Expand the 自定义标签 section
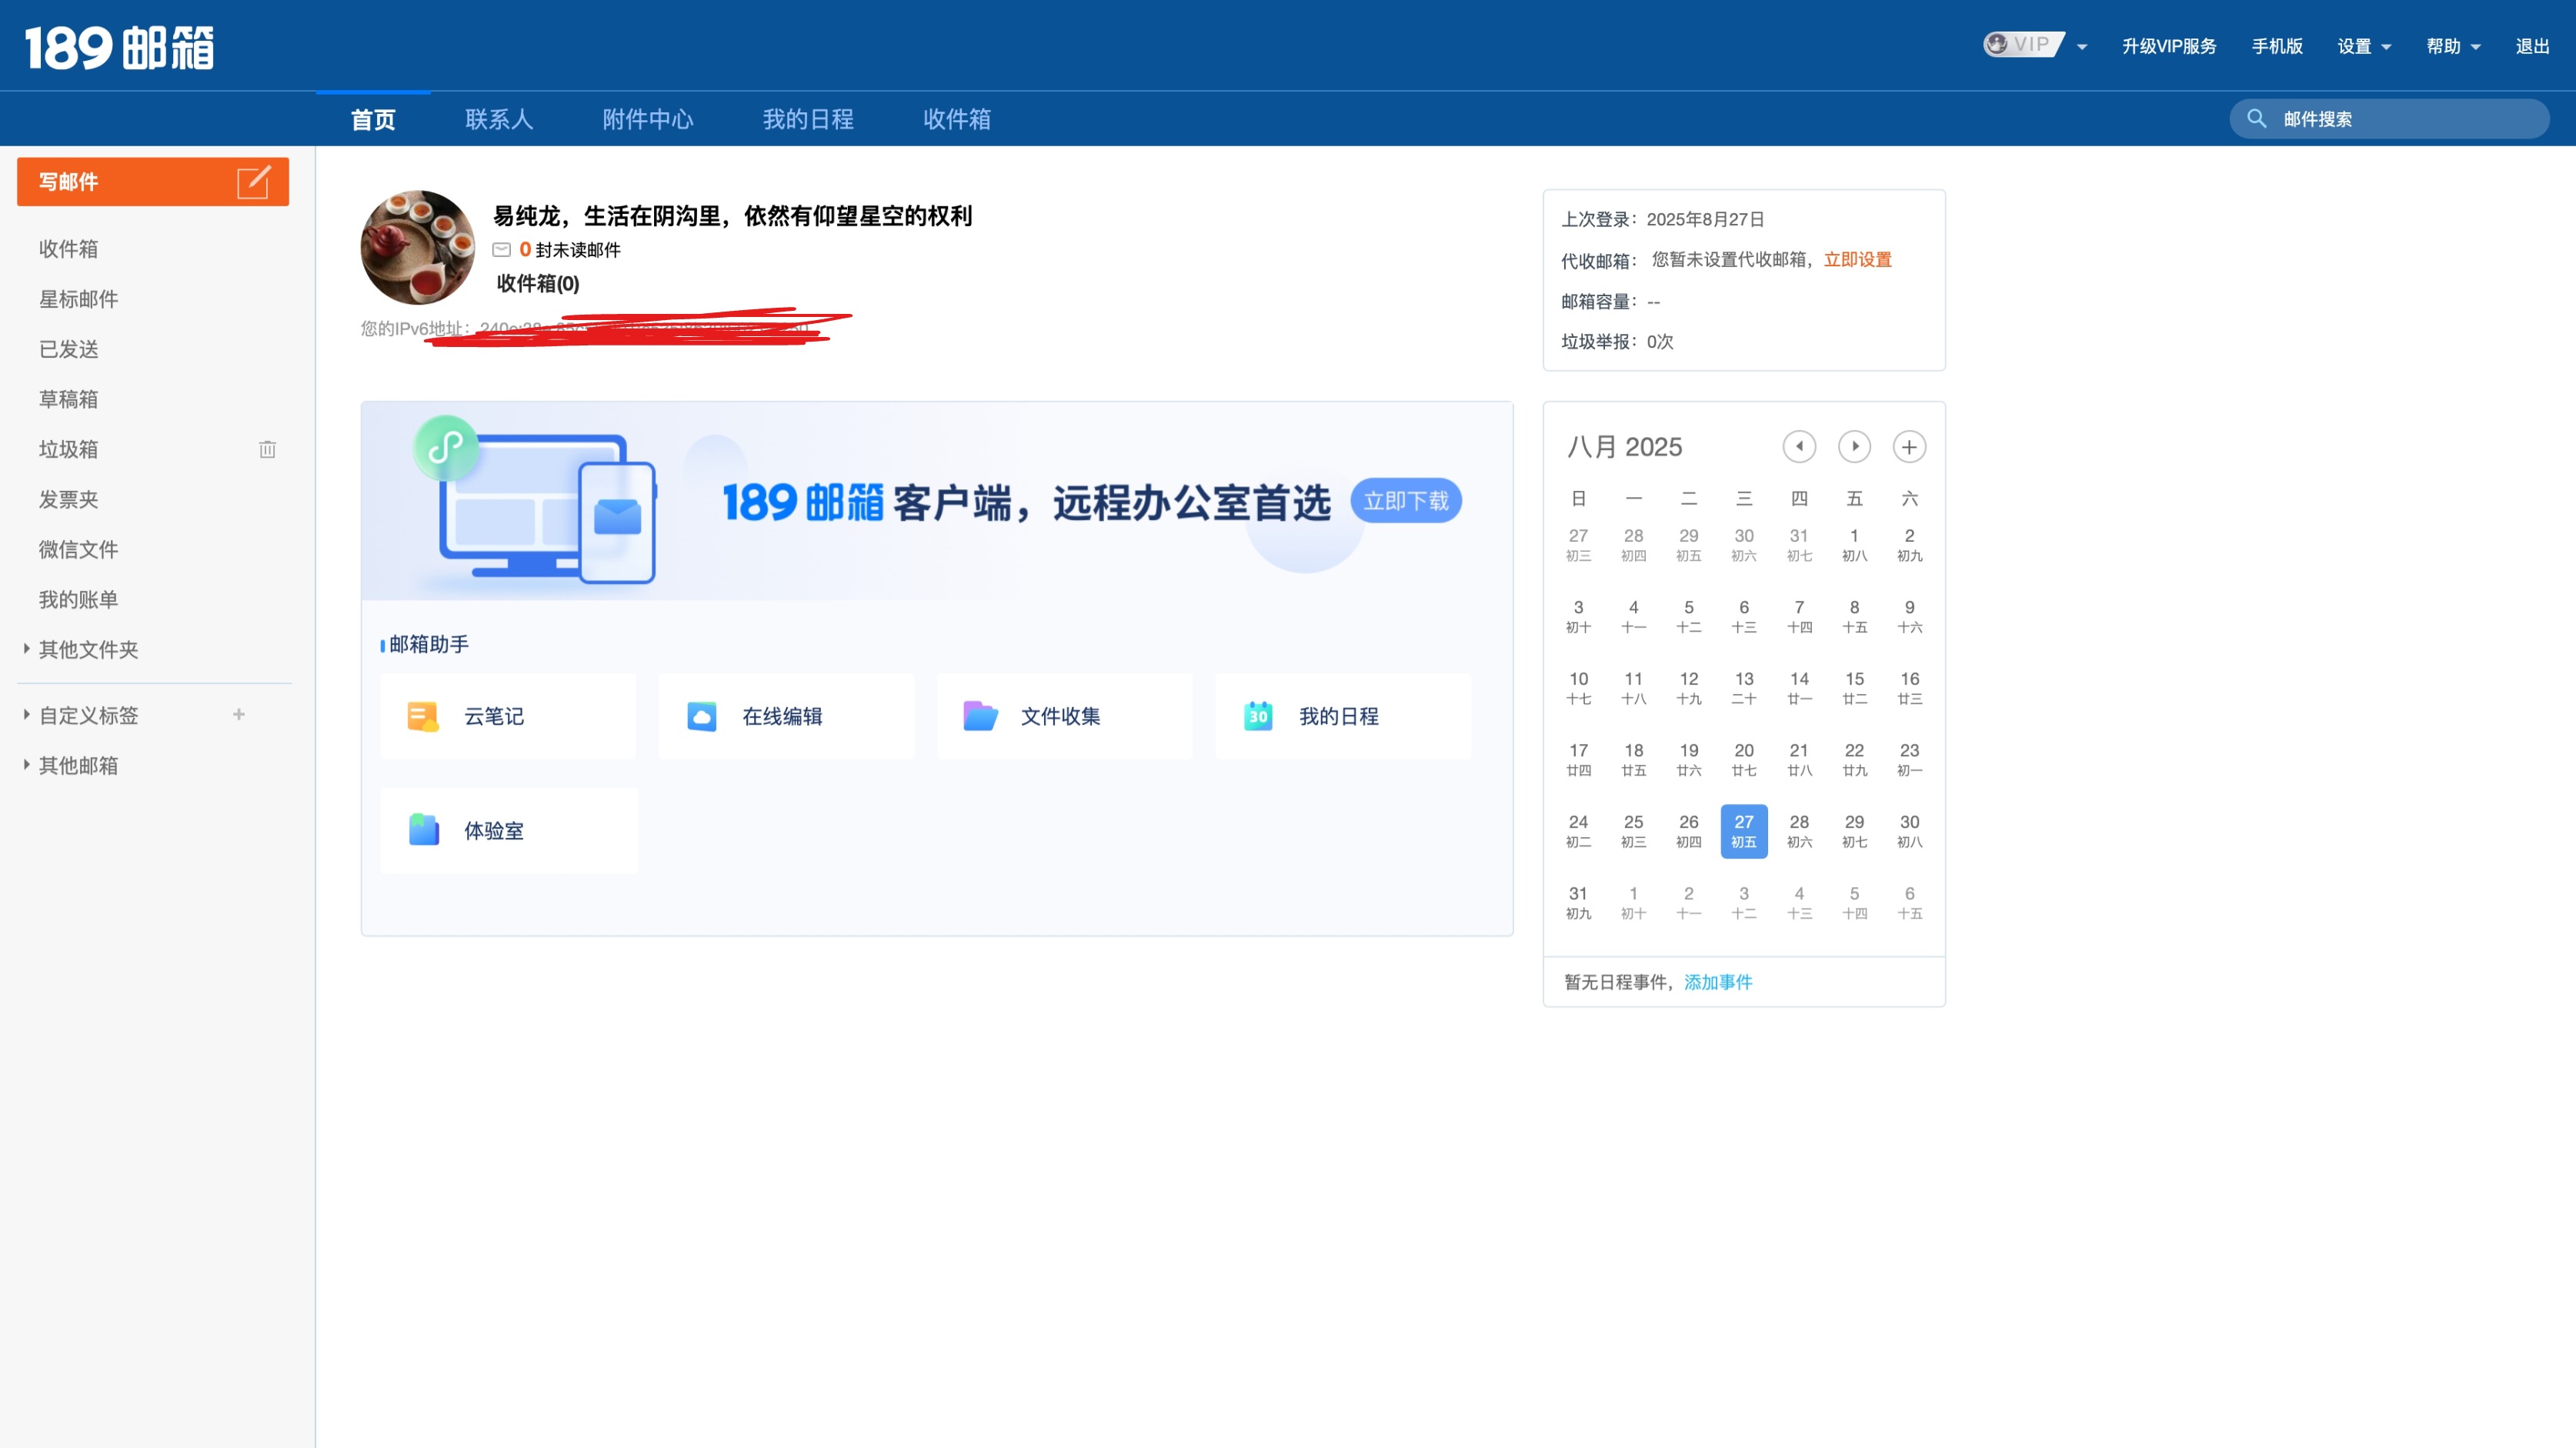2576x1448 pixels. (26, 715)
